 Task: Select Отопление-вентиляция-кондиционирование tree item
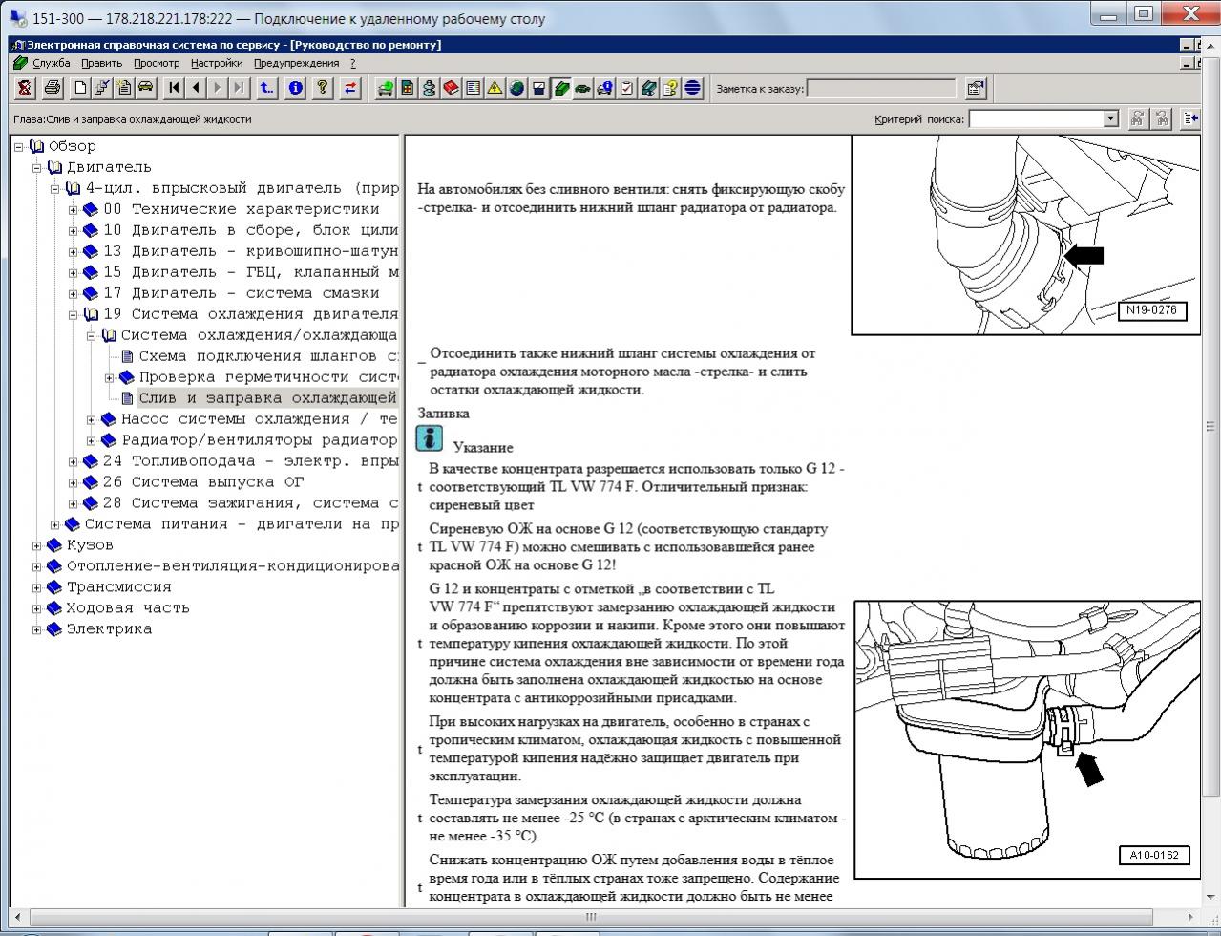232,566
